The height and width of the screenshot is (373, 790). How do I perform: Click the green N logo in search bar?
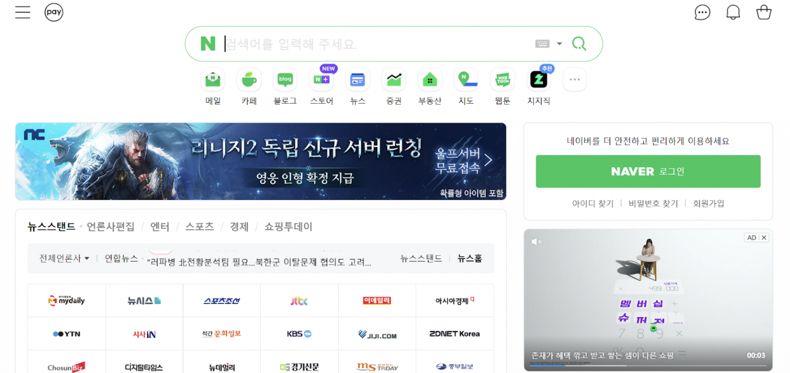pyautogui.click(x=208, y=44)
